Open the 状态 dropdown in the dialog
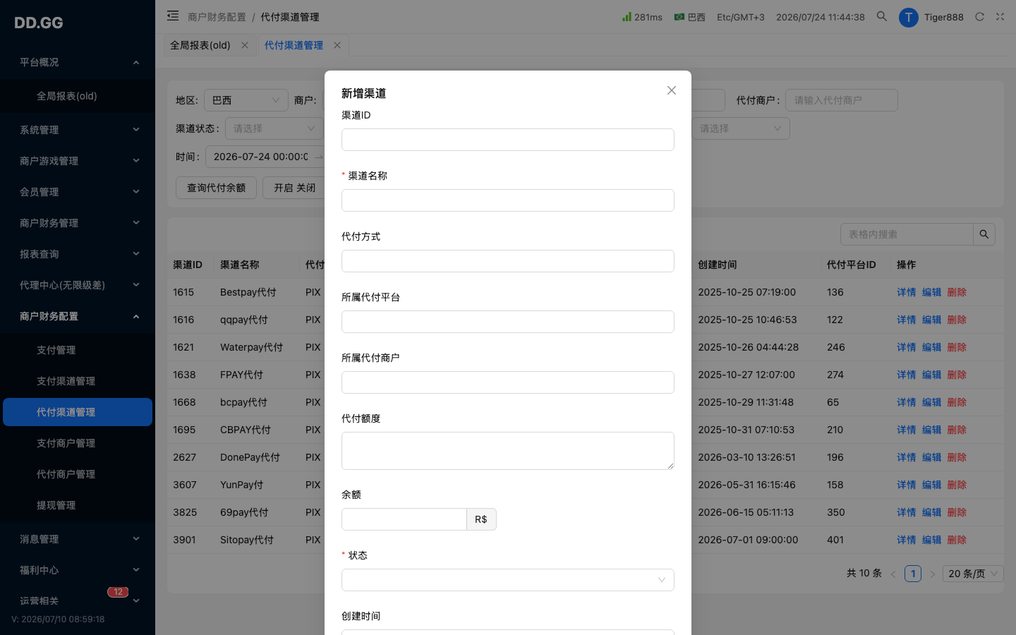Viewport: 1016px width, 635px height. pos(508,580)
